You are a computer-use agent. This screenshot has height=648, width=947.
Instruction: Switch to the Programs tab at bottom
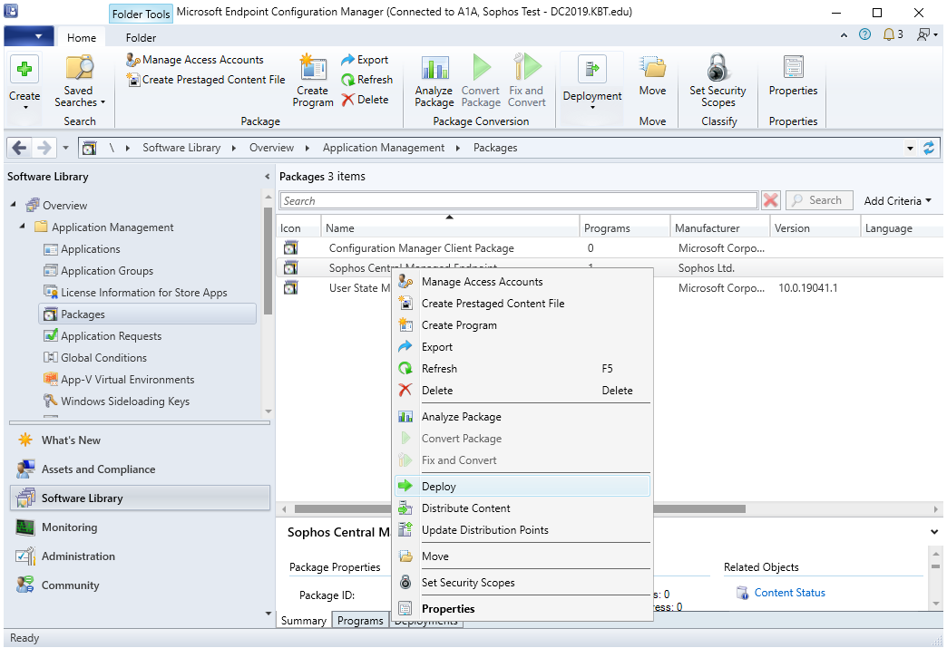click(360, 621)
